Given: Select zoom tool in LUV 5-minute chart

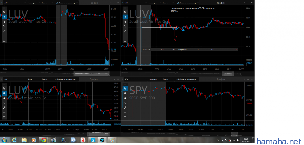Looking at the screenshot, I should point(4,17).
